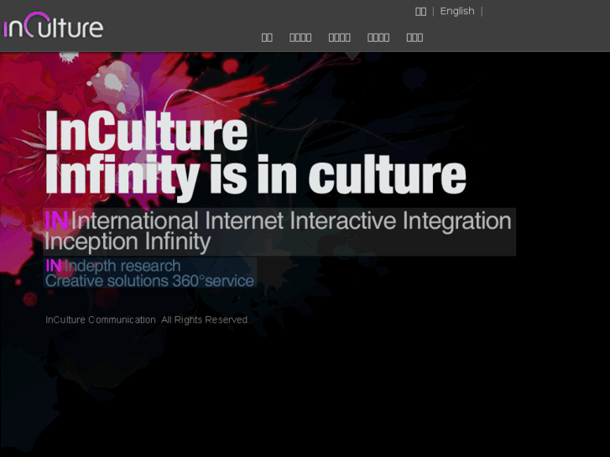
Task: Click the 'Indepth research' text
Action: [123, 266]
